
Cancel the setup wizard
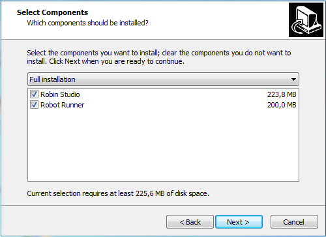(294, 222)
